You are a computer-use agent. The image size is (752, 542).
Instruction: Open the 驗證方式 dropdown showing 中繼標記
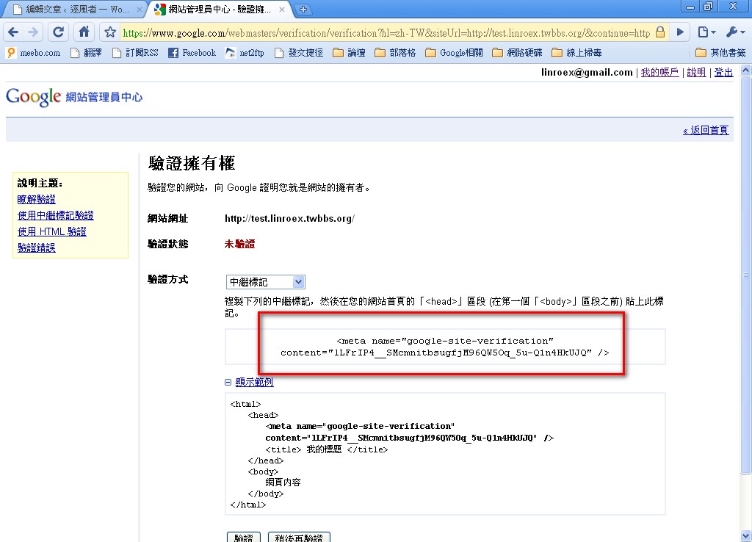[266, 282]
